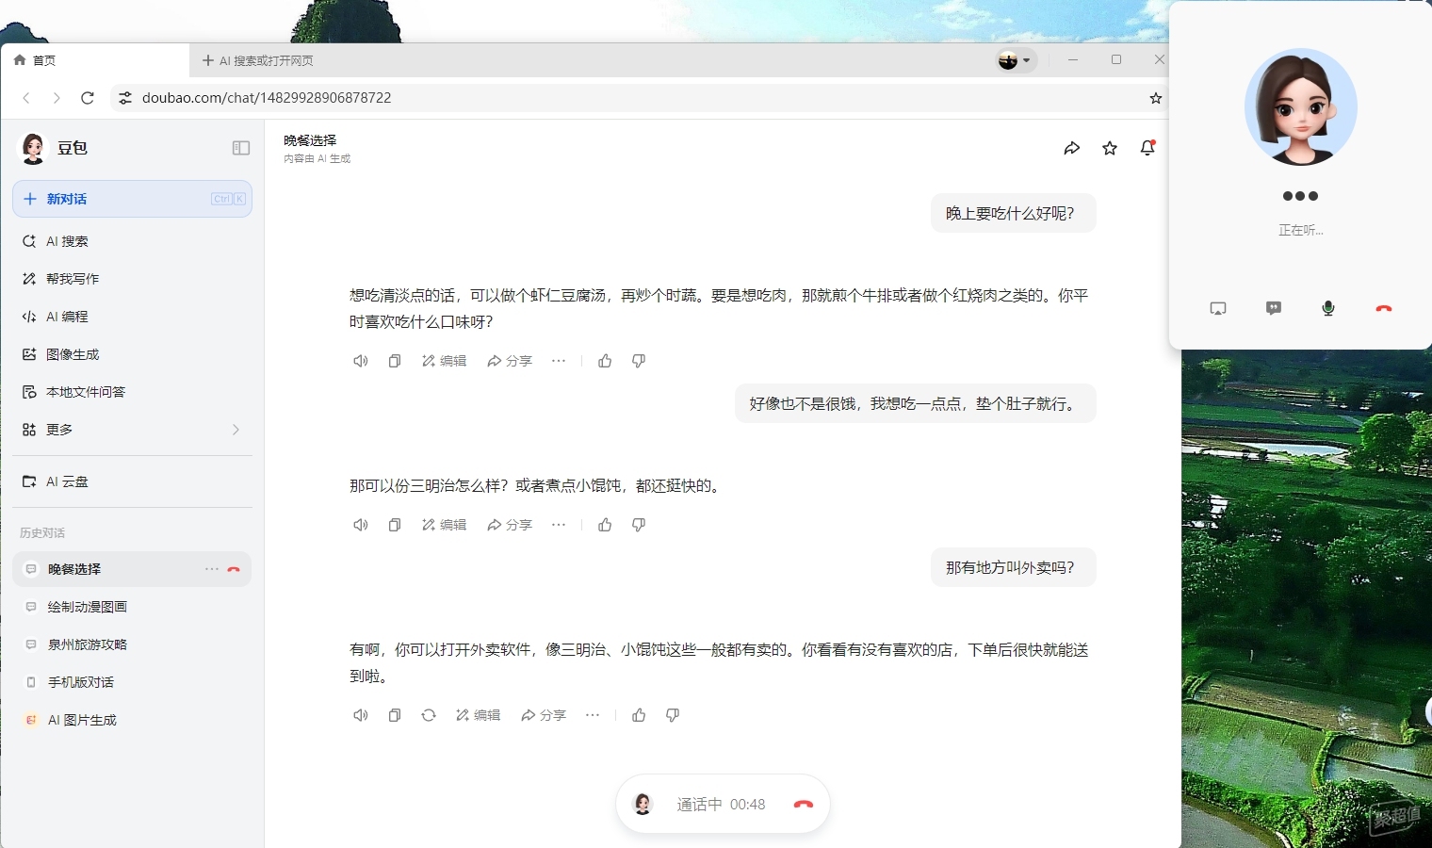Copy the 三明治 suggestion reply
Screen dimensions: 1432x848
[x=395, y=525]
